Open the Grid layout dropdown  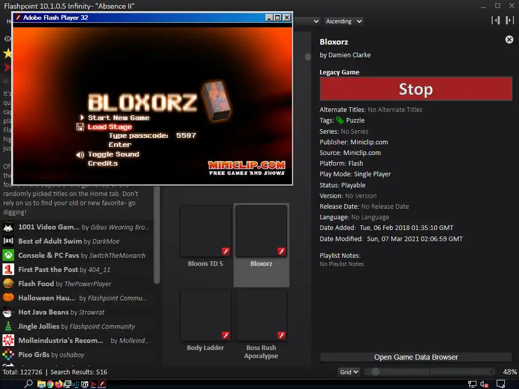click(349, 372)
